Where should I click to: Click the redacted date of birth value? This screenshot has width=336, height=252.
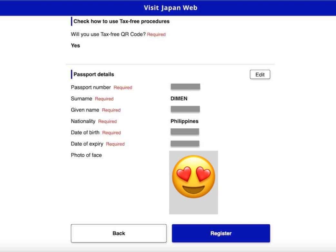(x=185, y=132)
